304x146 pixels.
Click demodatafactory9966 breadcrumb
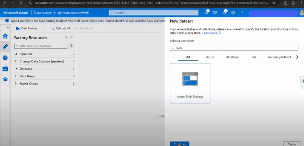coord(73,13)
